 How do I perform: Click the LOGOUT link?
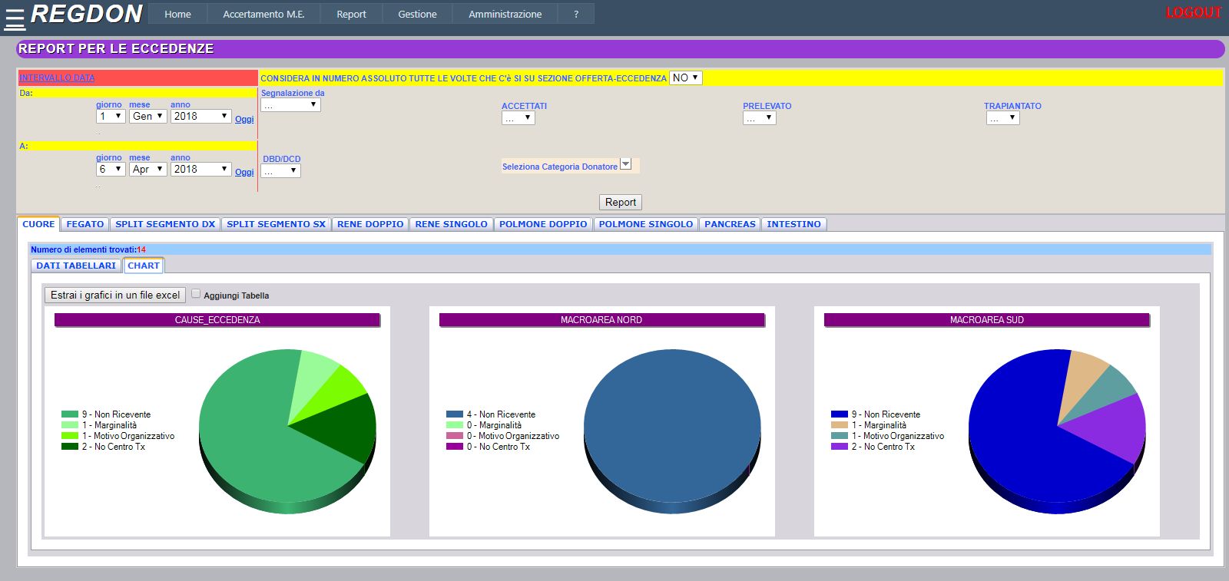pyautogui.click(x=1193, y=12)
